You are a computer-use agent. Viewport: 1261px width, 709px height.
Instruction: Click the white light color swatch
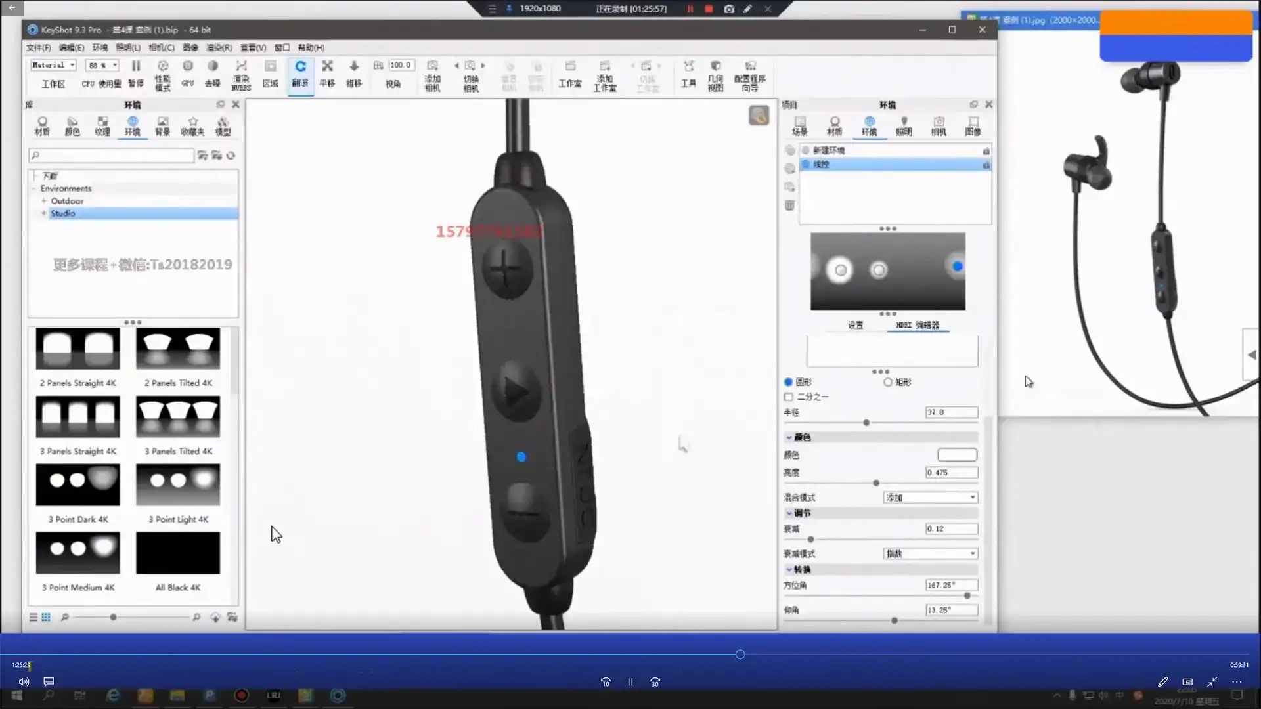[957, 455]
